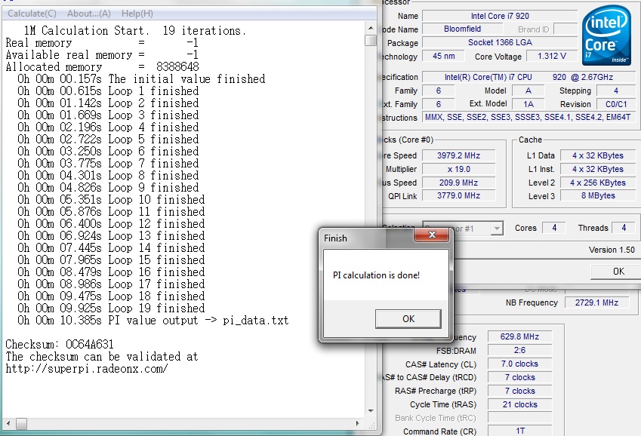
Task: Open the About...(A) menu
Action: pyautogui.click(x=88, y=14)
